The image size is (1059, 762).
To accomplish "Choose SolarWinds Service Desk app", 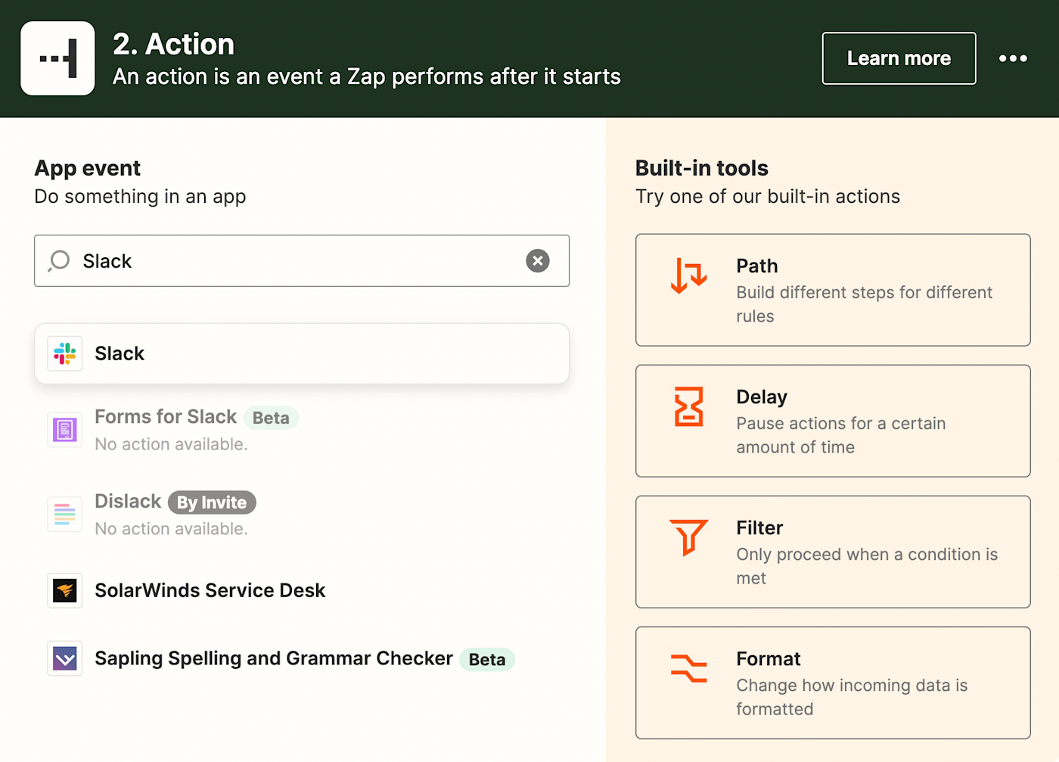I will [302, 590].
